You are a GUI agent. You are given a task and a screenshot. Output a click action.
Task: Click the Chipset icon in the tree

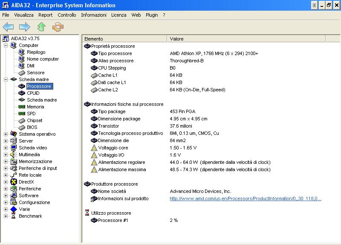pos(22,120)
